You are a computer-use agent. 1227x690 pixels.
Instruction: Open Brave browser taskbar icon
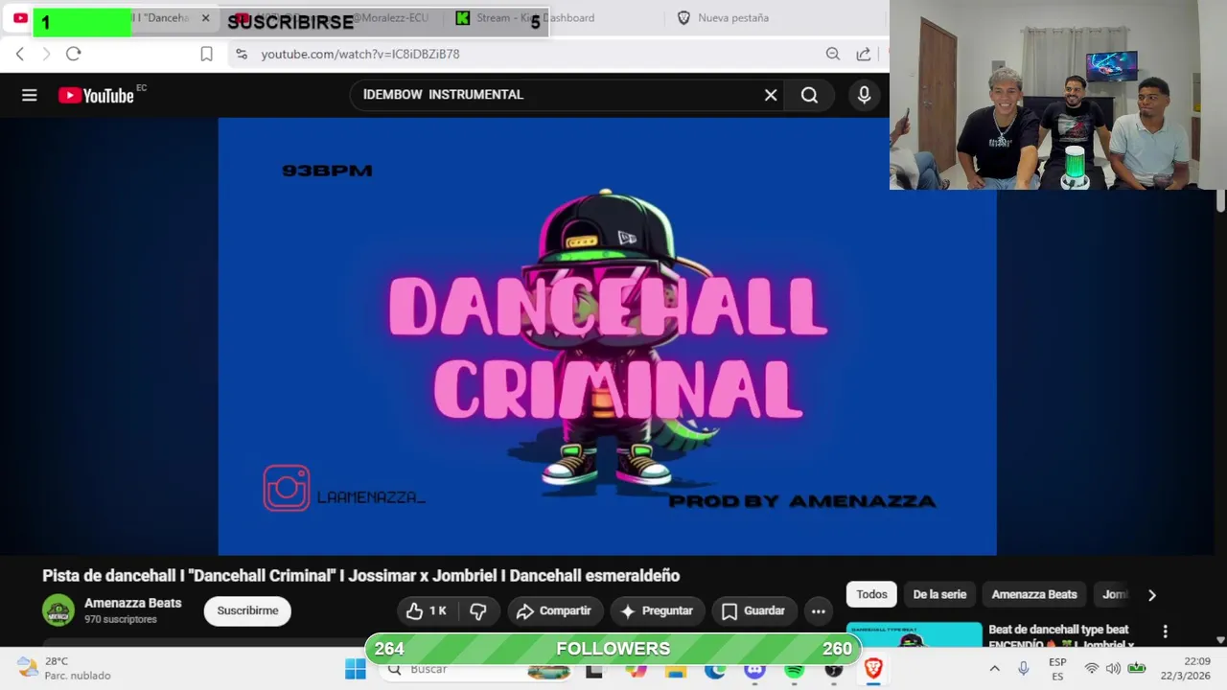click(873, 669)
